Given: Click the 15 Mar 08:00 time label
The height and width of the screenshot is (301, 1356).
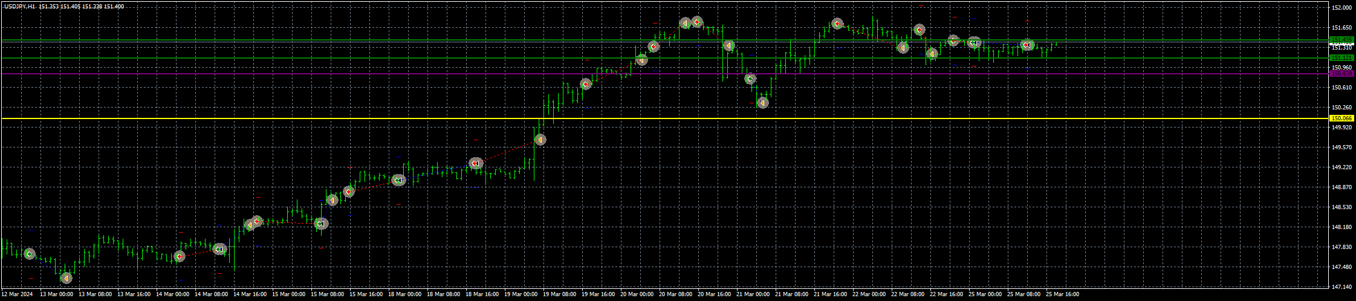Looking at the screenshot, I should point(328,294).
